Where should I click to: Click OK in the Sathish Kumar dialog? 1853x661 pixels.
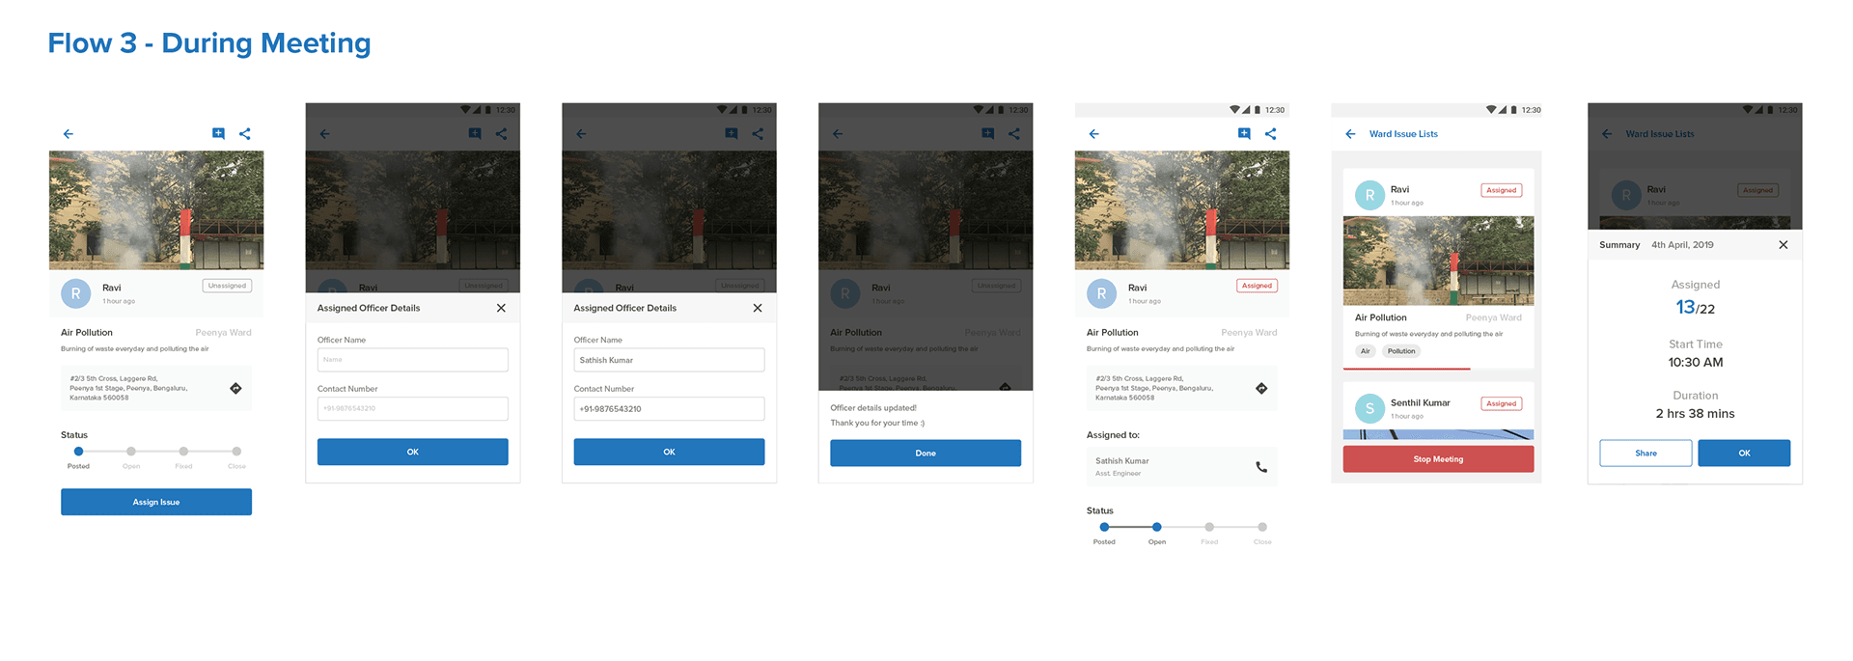pyautogui.click(x=669, y=452)
